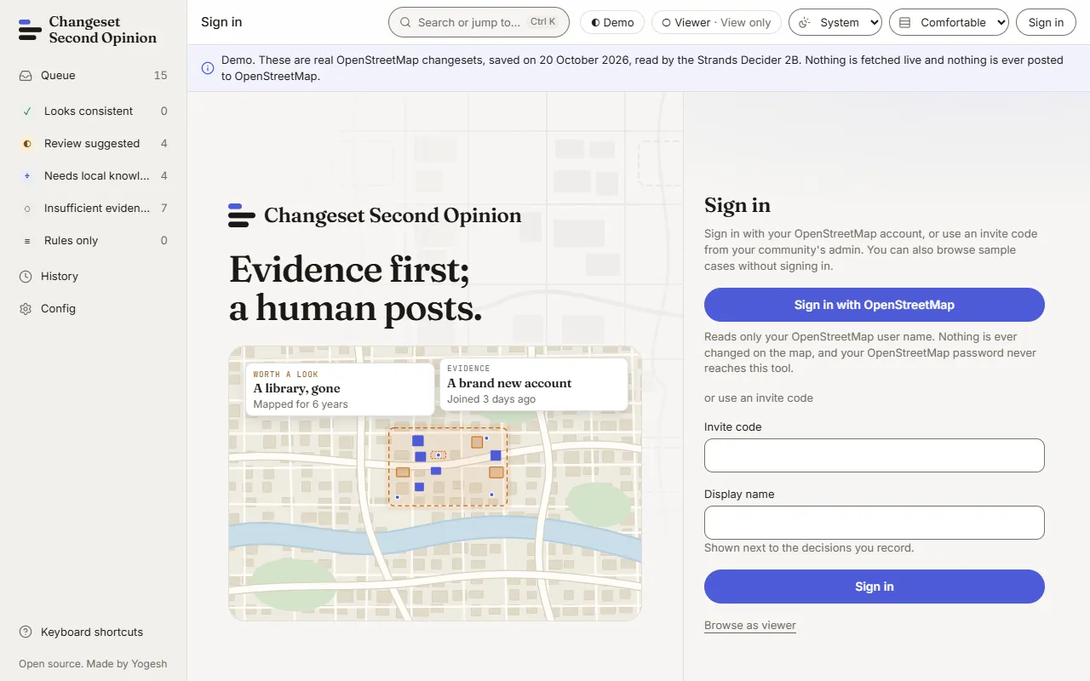Screen dimensions: 1090x681
Task: Click the Changeset Second Opinion sidebar logo
Action: point(88,30)
